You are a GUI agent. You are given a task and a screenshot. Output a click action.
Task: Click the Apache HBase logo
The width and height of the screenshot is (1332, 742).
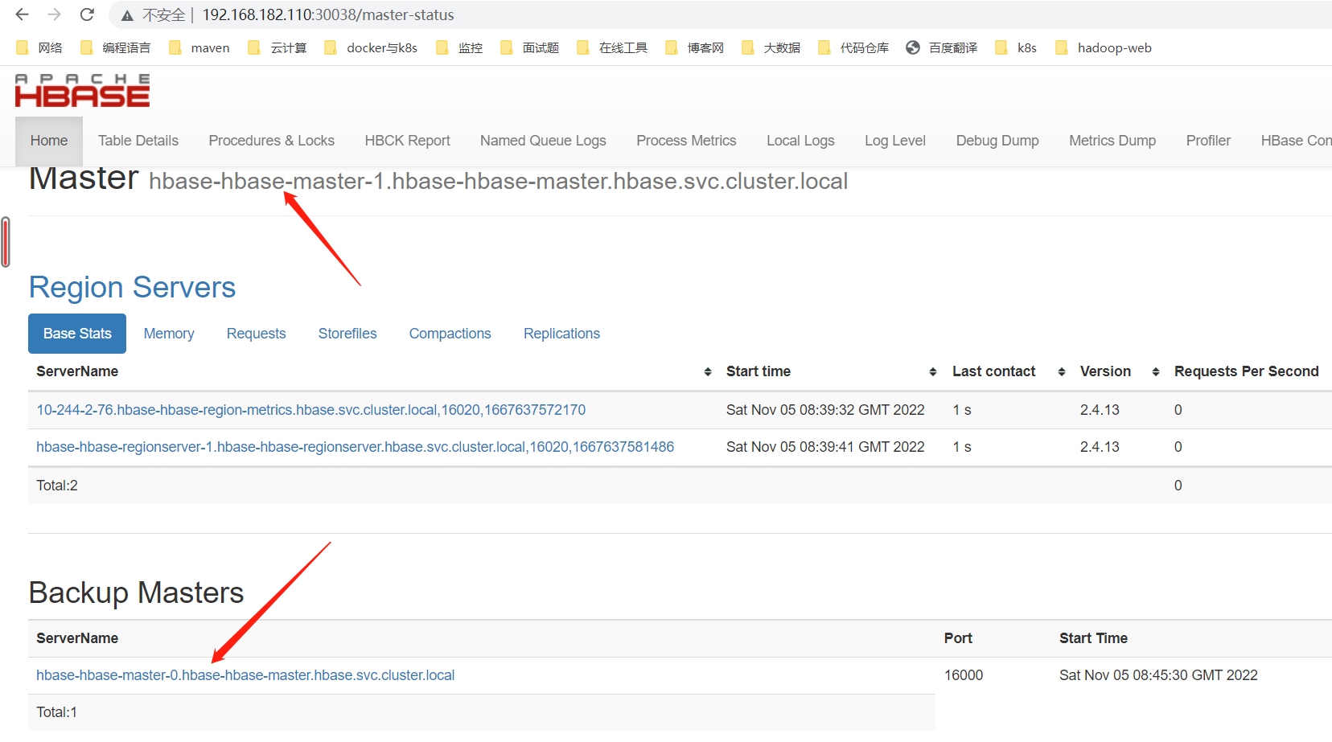click(80, 90)
